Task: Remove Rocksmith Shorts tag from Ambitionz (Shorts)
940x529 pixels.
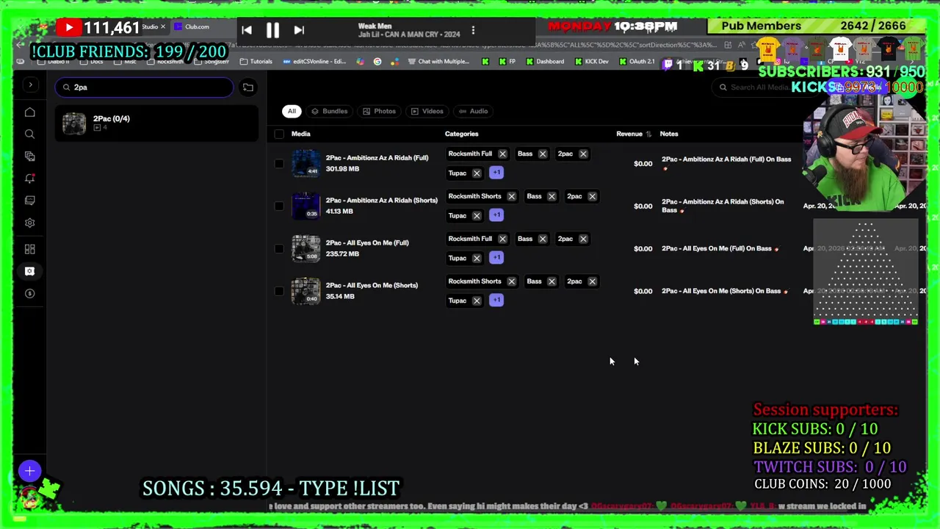Action: pos(511,197)
